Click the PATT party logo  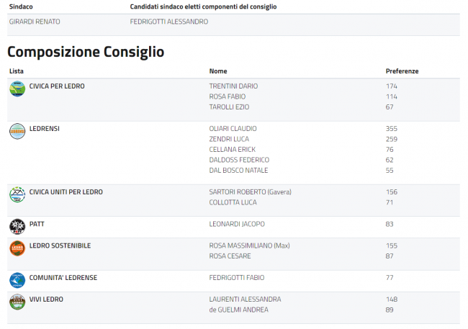click(17, 227)
